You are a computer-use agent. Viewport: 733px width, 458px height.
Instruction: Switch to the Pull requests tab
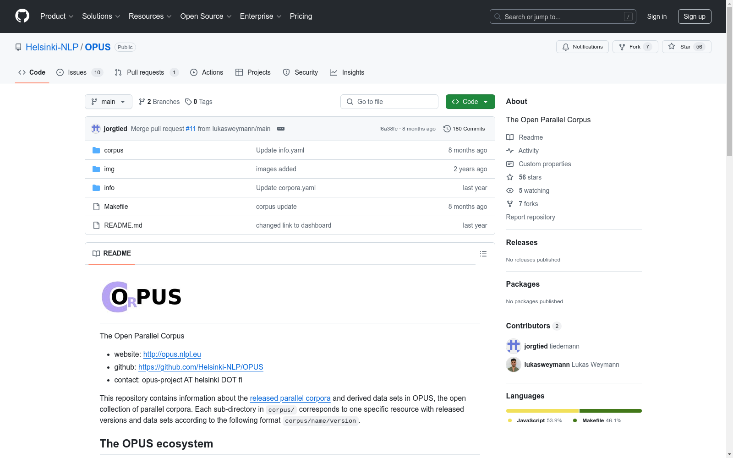coord(147,72)
